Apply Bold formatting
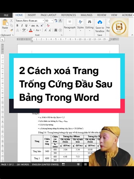This screenshot has width=134, height=179. 17,25
